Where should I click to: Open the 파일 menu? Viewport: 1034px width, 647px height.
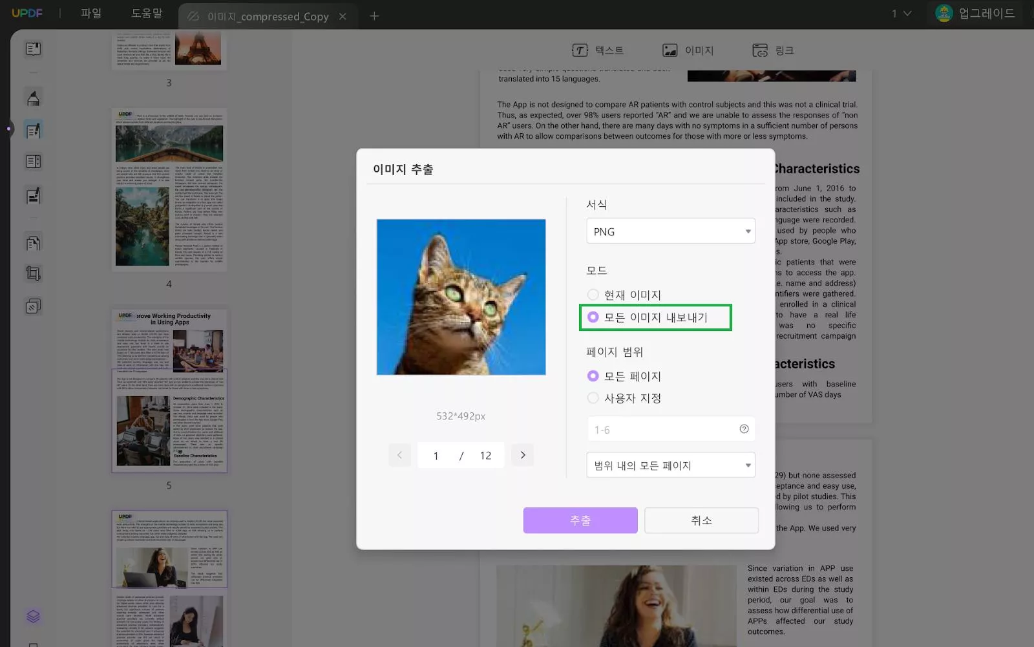(x=91, y=14)
